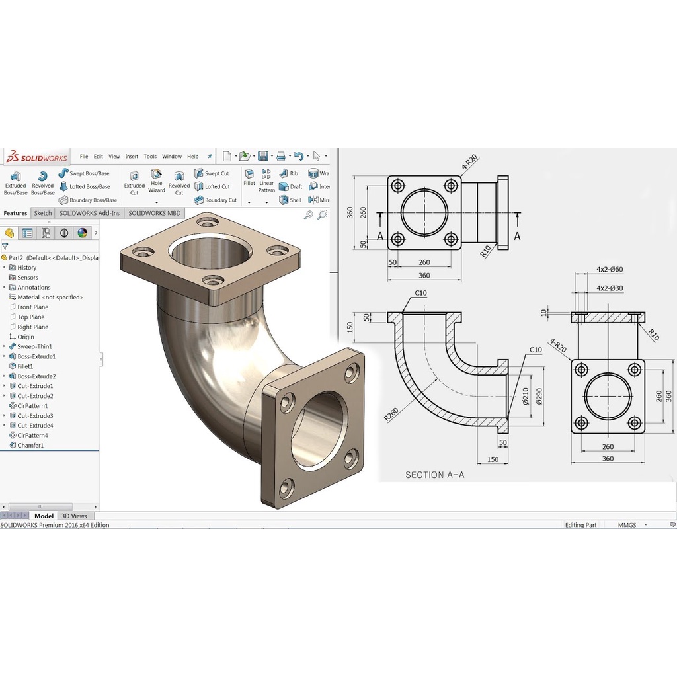Click MMGS unit system in status bar
The height and width of the screenshot is (677, 677).
click(x=628, y=524)
